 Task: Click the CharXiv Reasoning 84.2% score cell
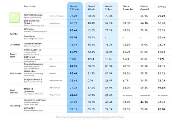74,66
